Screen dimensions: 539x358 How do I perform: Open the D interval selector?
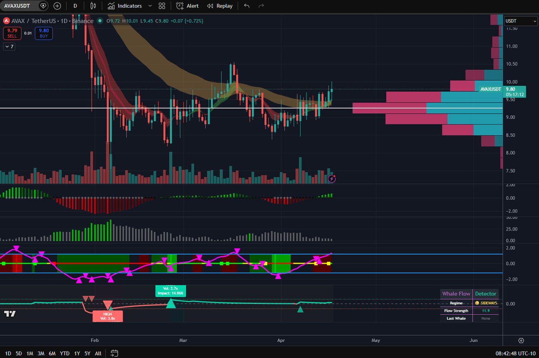[x=75, y=6]
